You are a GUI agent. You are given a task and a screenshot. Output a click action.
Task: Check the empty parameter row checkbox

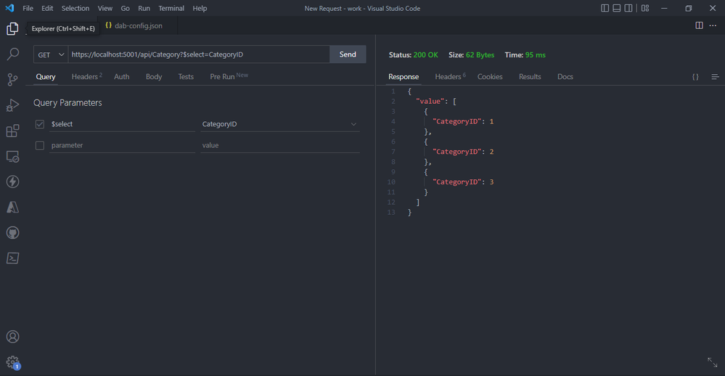coord(40,145)
